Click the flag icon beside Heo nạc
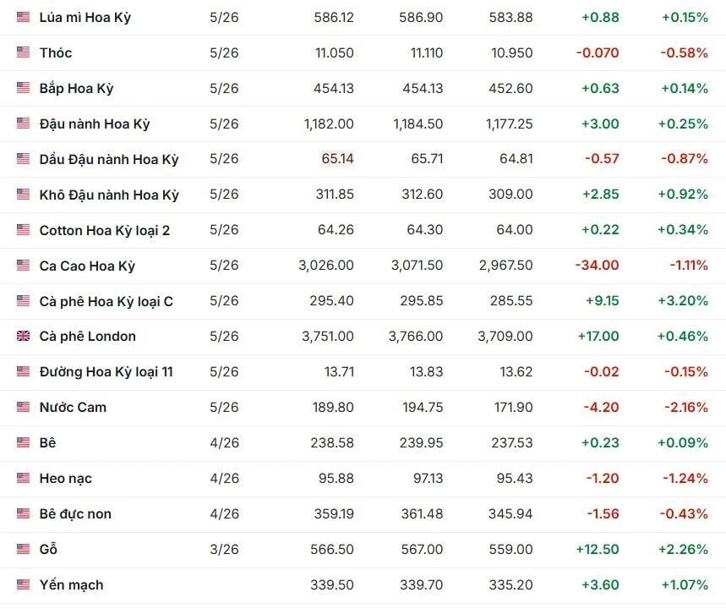Screen dimensions: 726x609 [23, 479]
